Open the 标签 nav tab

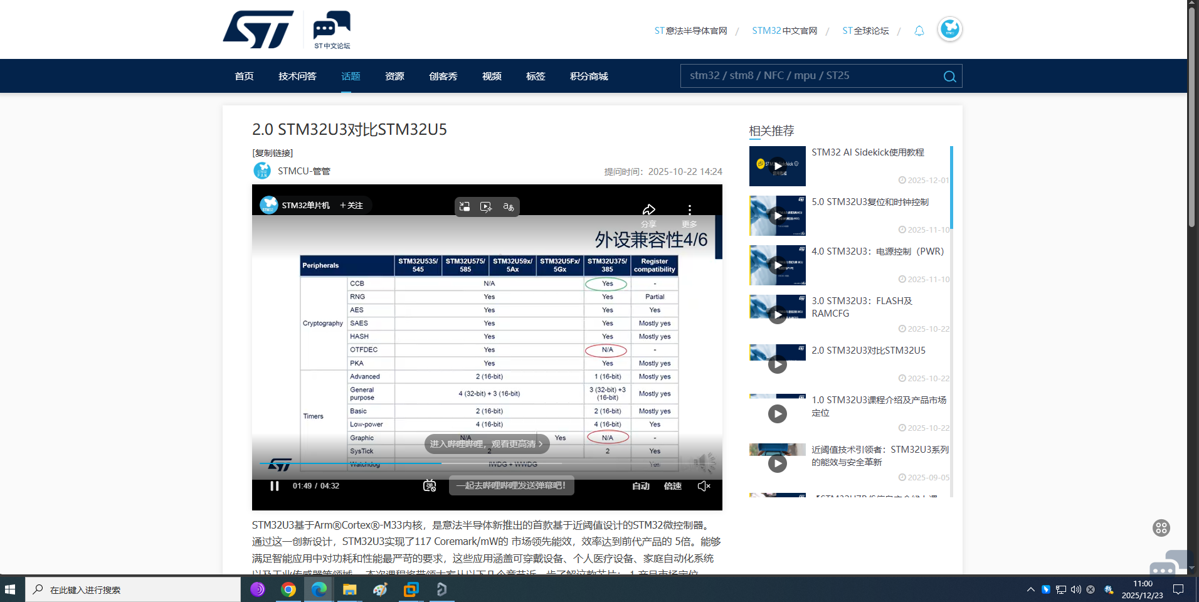click(x=536, y=77)
